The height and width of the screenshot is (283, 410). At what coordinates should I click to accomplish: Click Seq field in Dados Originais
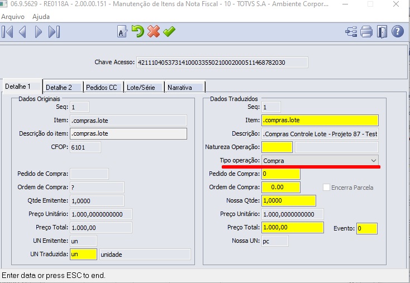coord(79,107)
